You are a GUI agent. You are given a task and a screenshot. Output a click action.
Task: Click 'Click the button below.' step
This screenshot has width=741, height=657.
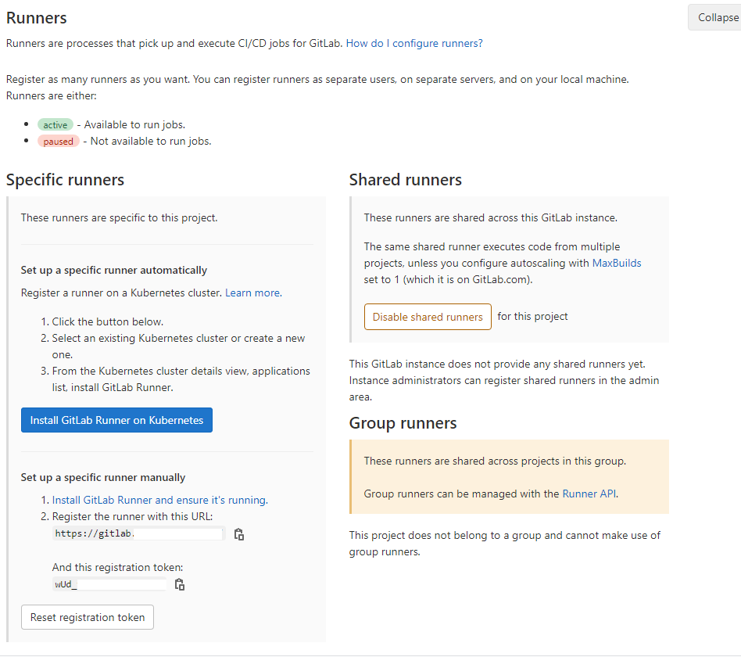[x=108, y=321]
